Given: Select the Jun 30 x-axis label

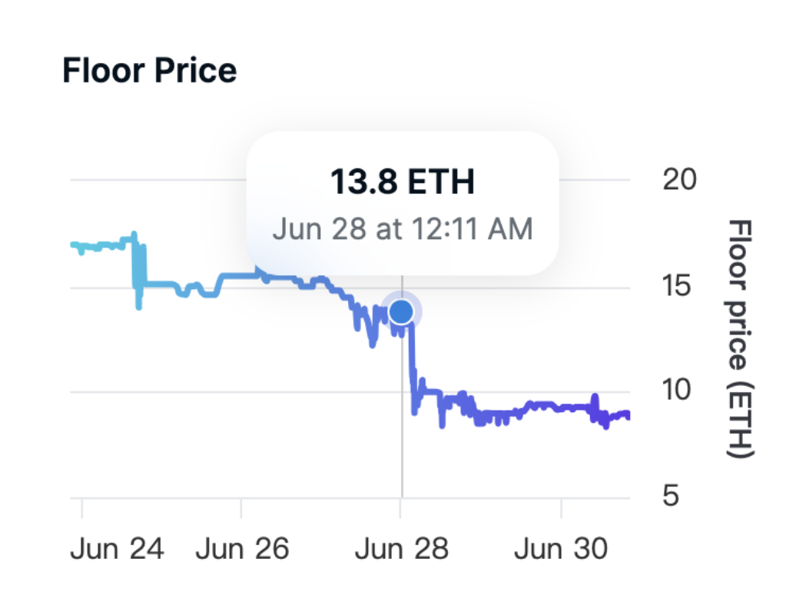Looking at the screenshot, I should point(562,549).
